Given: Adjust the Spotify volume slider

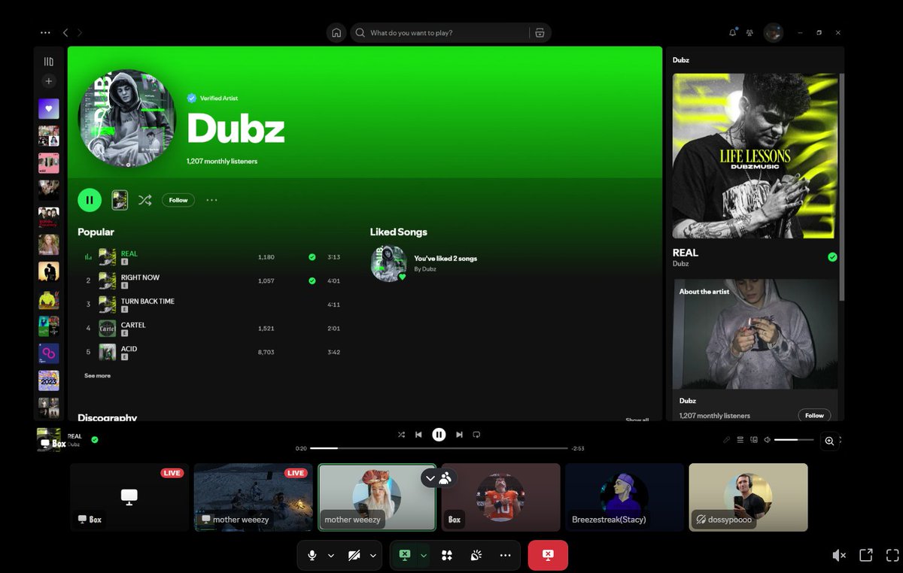Looking at the screenshot, I should [794, 440].
